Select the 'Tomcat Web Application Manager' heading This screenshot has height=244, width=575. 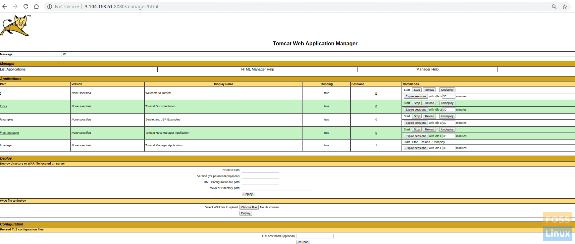tap(315, 43)
